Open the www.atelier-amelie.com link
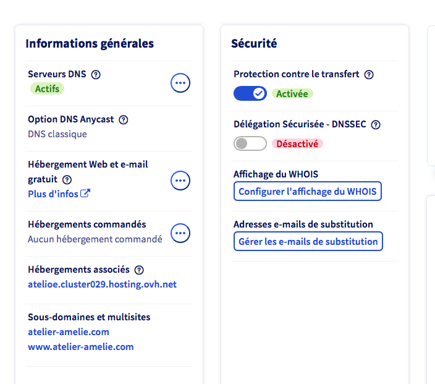This screenshot has width=435, height=384. click(x=80, y=347)
